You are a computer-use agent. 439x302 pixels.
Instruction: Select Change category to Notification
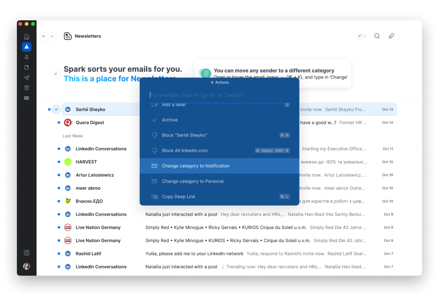[x=219, y=166]
